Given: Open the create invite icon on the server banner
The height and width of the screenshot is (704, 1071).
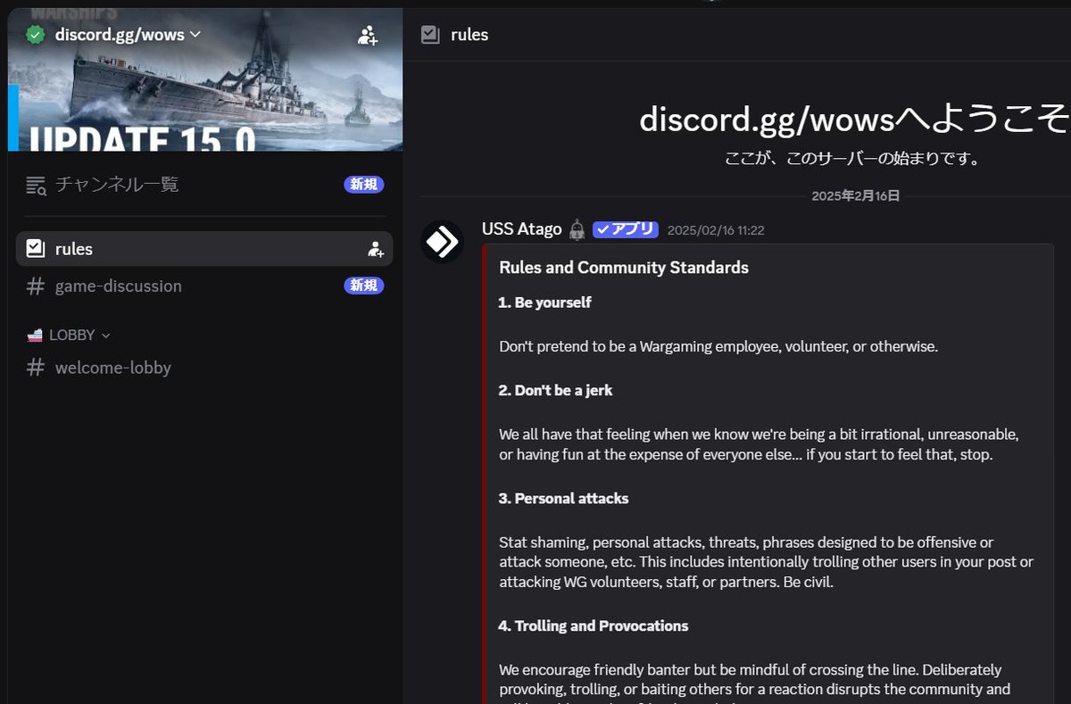Looking at the screenshot, I should pos(368,36).
